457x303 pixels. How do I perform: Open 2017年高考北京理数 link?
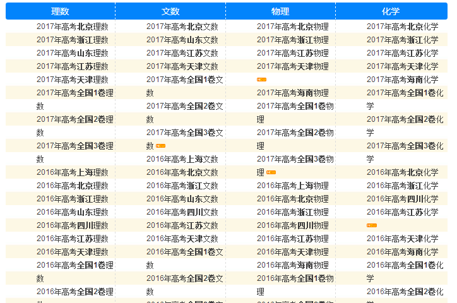pos(72,27)
